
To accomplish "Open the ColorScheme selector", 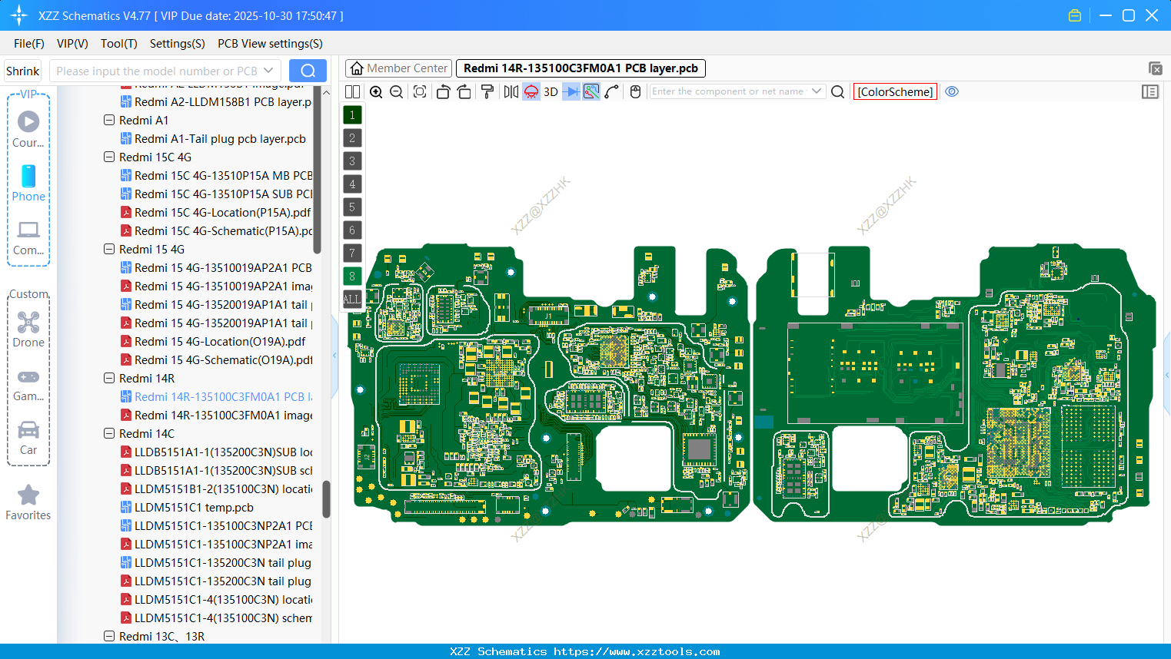I will click(x=894, y=91).
